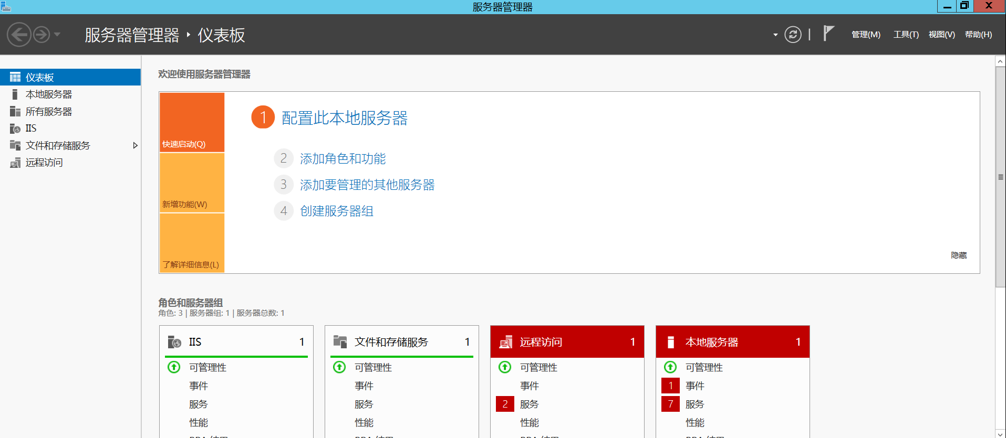Open the 管理(M) menu
The image size is (1006, 438).
(866, 35)
